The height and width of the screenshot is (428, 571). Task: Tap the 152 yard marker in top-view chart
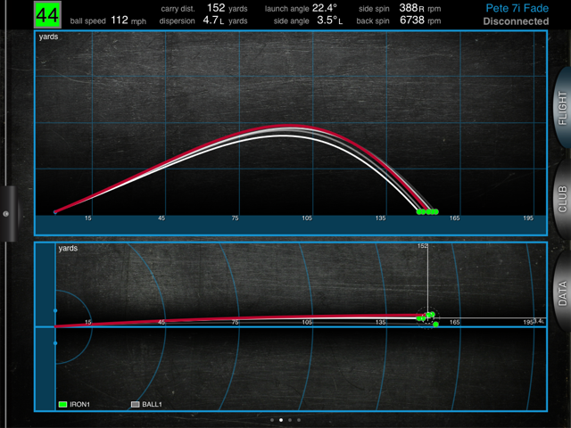423,245
